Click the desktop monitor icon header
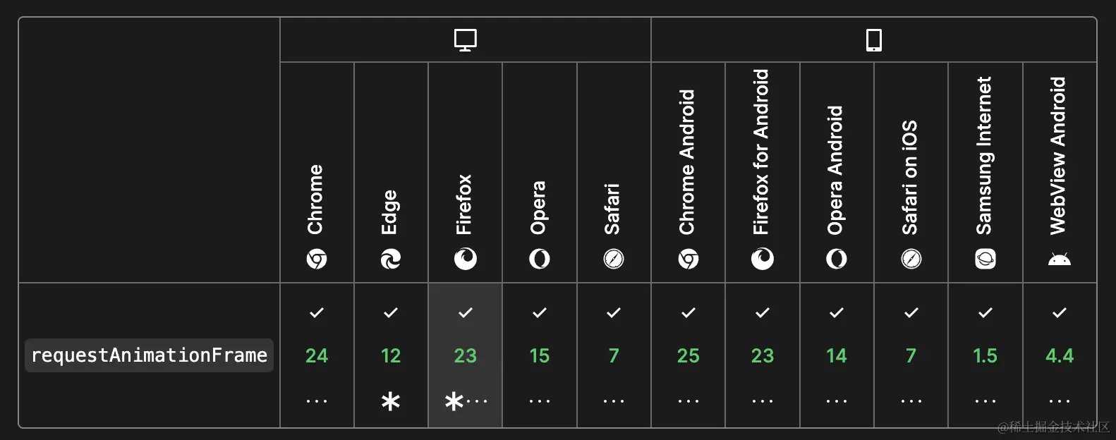This screenshot has height=440, width=1116. coord(465,40)
